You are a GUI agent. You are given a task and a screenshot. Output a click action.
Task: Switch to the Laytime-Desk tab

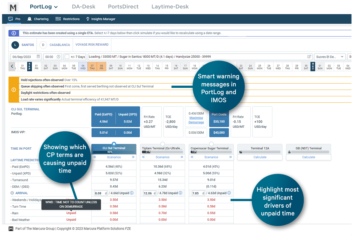[x=170, y=7]
